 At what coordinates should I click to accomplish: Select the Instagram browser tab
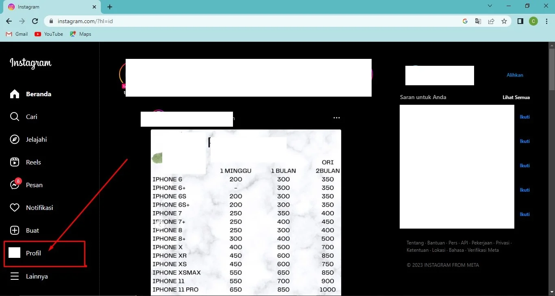pyautogui.click(x=52, y=7)
